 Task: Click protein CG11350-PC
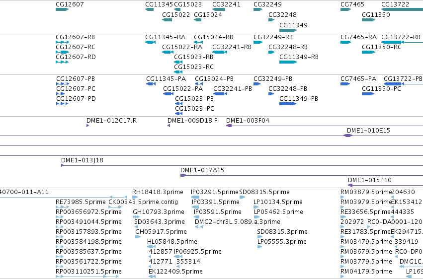368,94
